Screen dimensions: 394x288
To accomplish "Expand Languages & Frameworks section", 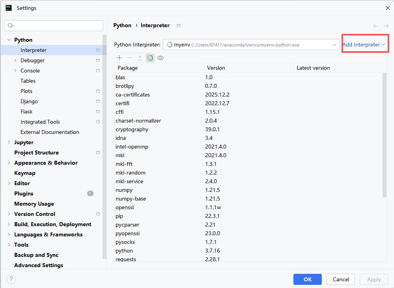I will (9, 234).
